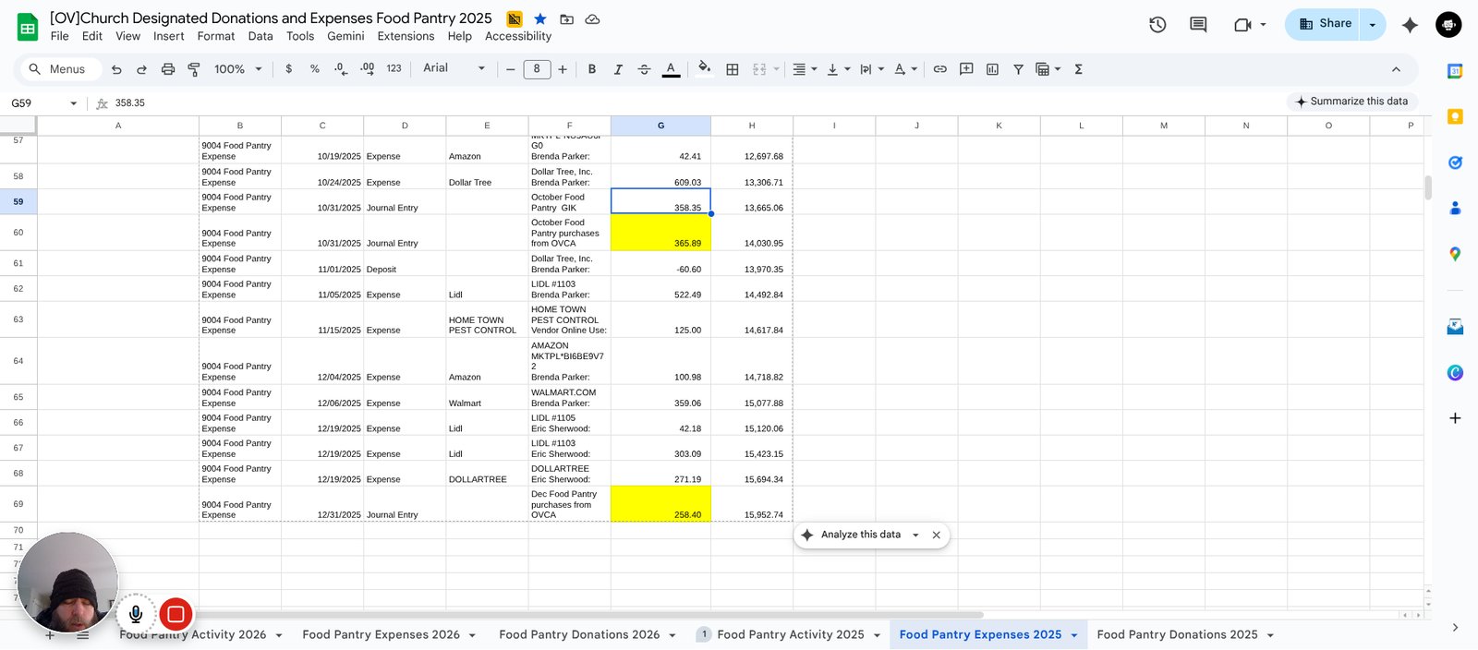This screenshot has height=650, width=1478.
Task: Open the Format menu
Action: (216, 36)
